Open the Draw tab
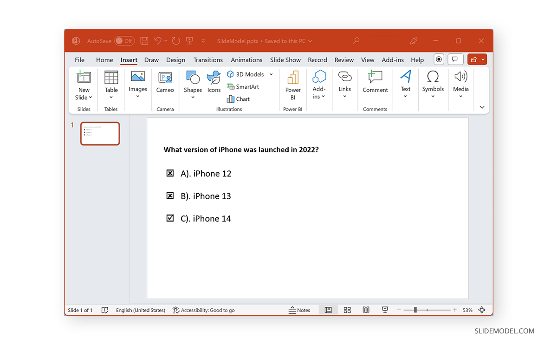The image size is (557, 345). coord(151,60)
